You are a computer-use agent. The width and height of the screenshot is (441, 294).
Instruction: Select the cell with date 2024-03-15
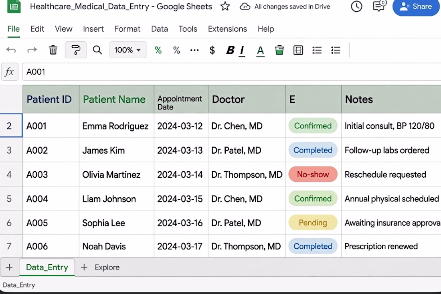(181, 199)
